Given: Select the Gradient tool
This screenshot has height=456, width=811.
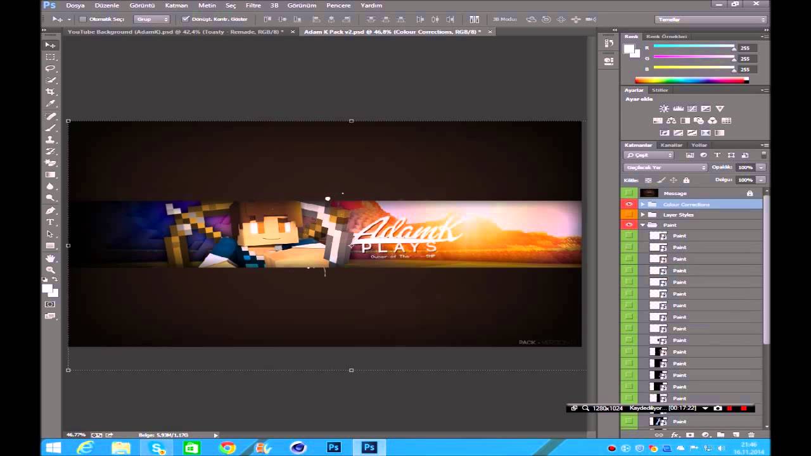Looking at the screenshot, I should [x=50, y=175].
